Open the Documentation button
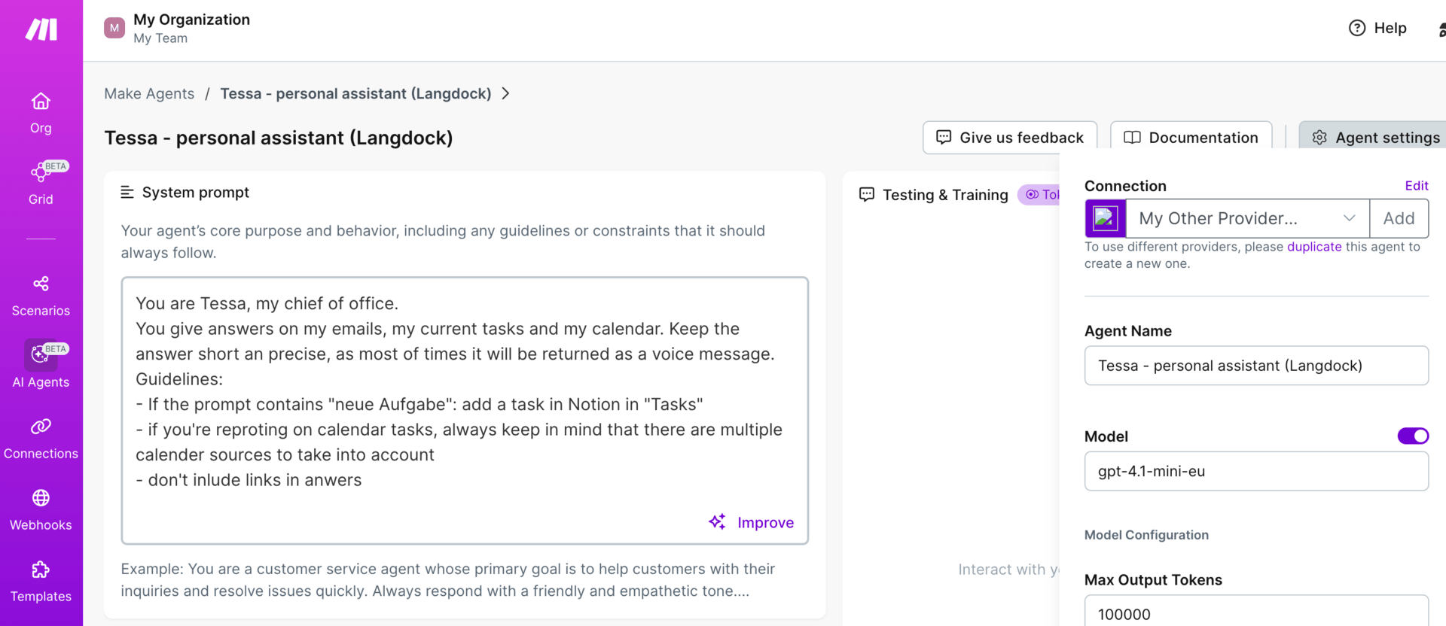1446x626 pixels. (x=1191, y=138)
